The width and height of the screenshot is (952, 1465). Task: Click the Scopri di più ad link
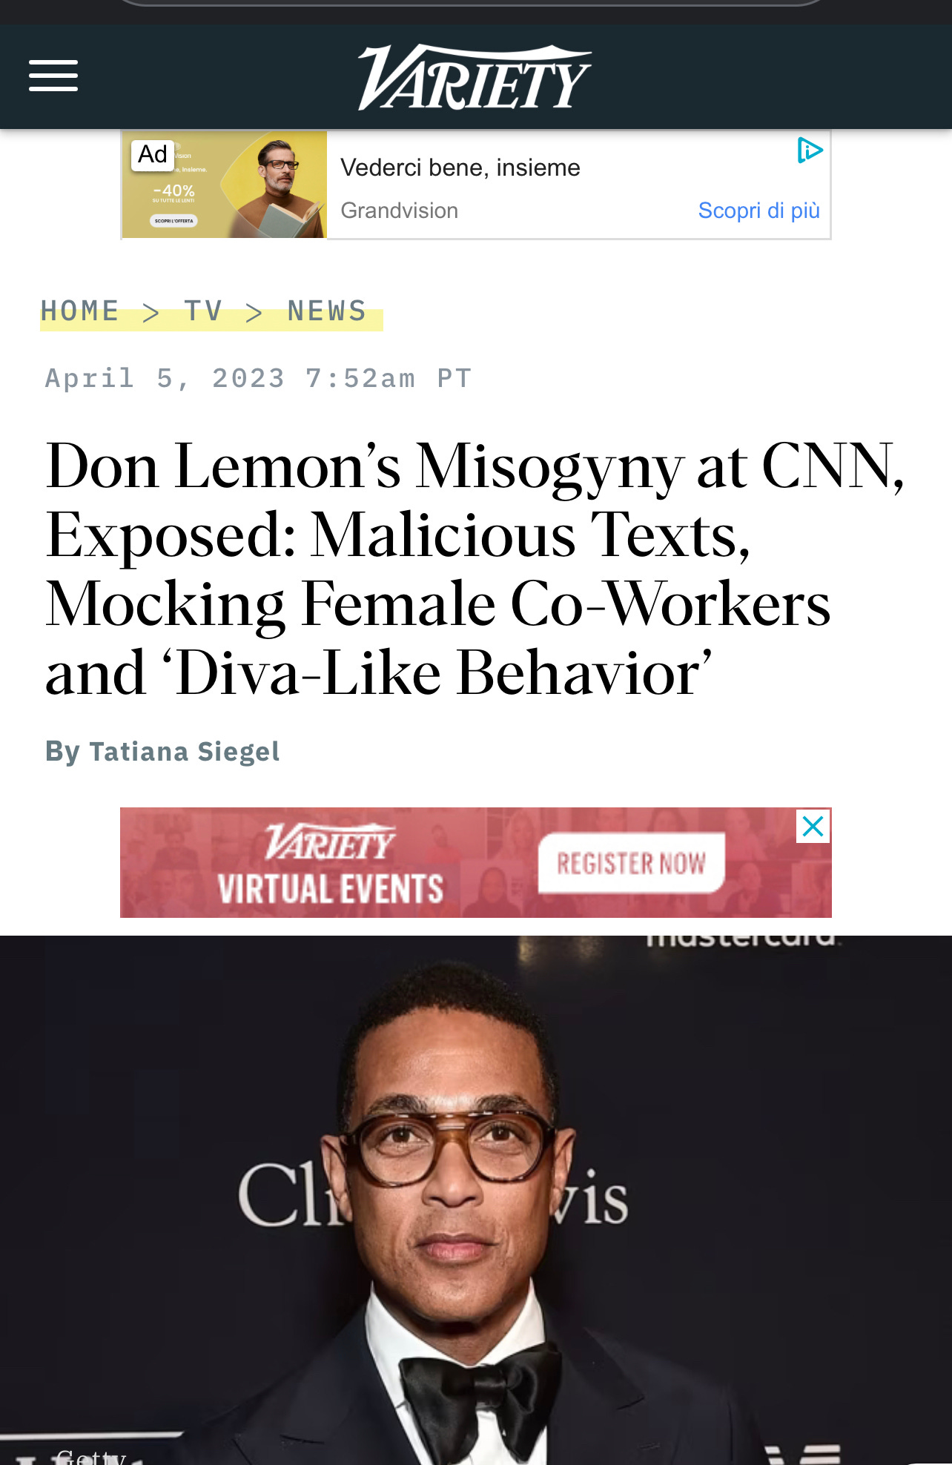[758, 211]
